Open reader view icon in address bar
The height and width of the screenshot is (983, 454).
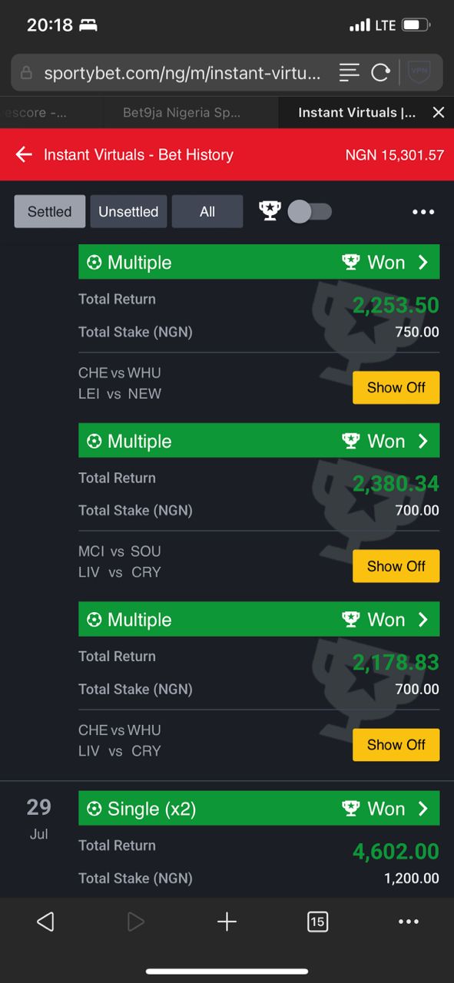click(x=350, y=73)
